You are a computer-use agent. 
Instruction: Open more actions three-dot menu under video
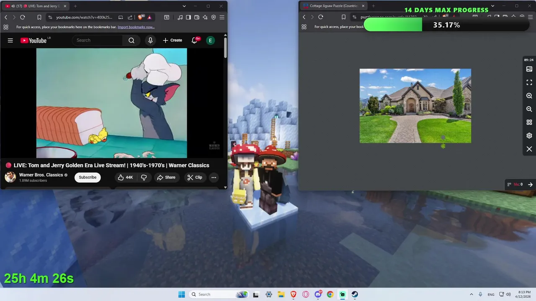214,177
